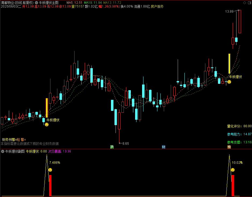Click the closing price 收13.89

[x=65, y=7]
